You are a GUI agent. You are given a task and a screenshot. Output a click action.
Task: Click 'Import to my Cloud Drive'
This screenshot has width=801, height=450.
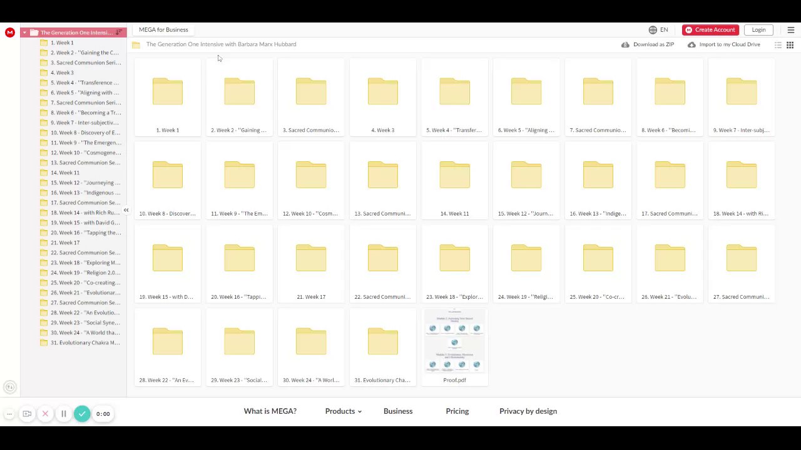pos(724,44)
